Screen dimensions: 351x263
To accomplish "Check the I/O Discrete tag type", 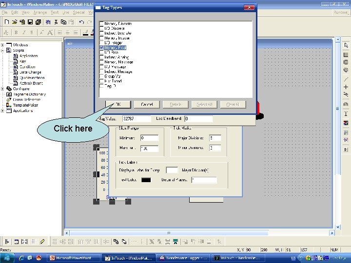I will pyautogui.click(x=101, y=28).
